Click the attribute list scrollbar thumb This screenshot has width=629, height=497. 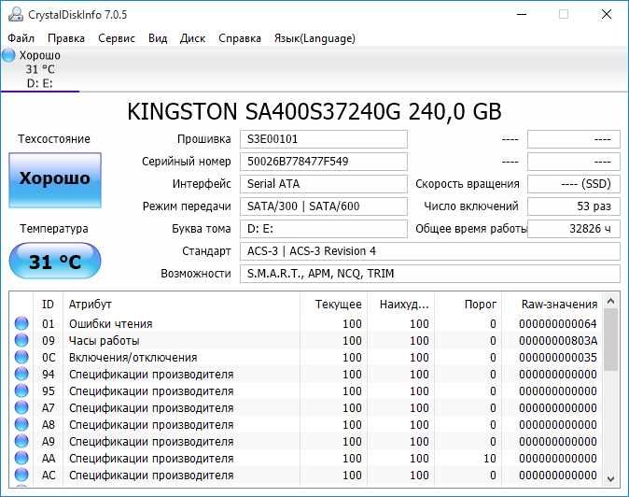pyautogui.click(x=610, y=340)
